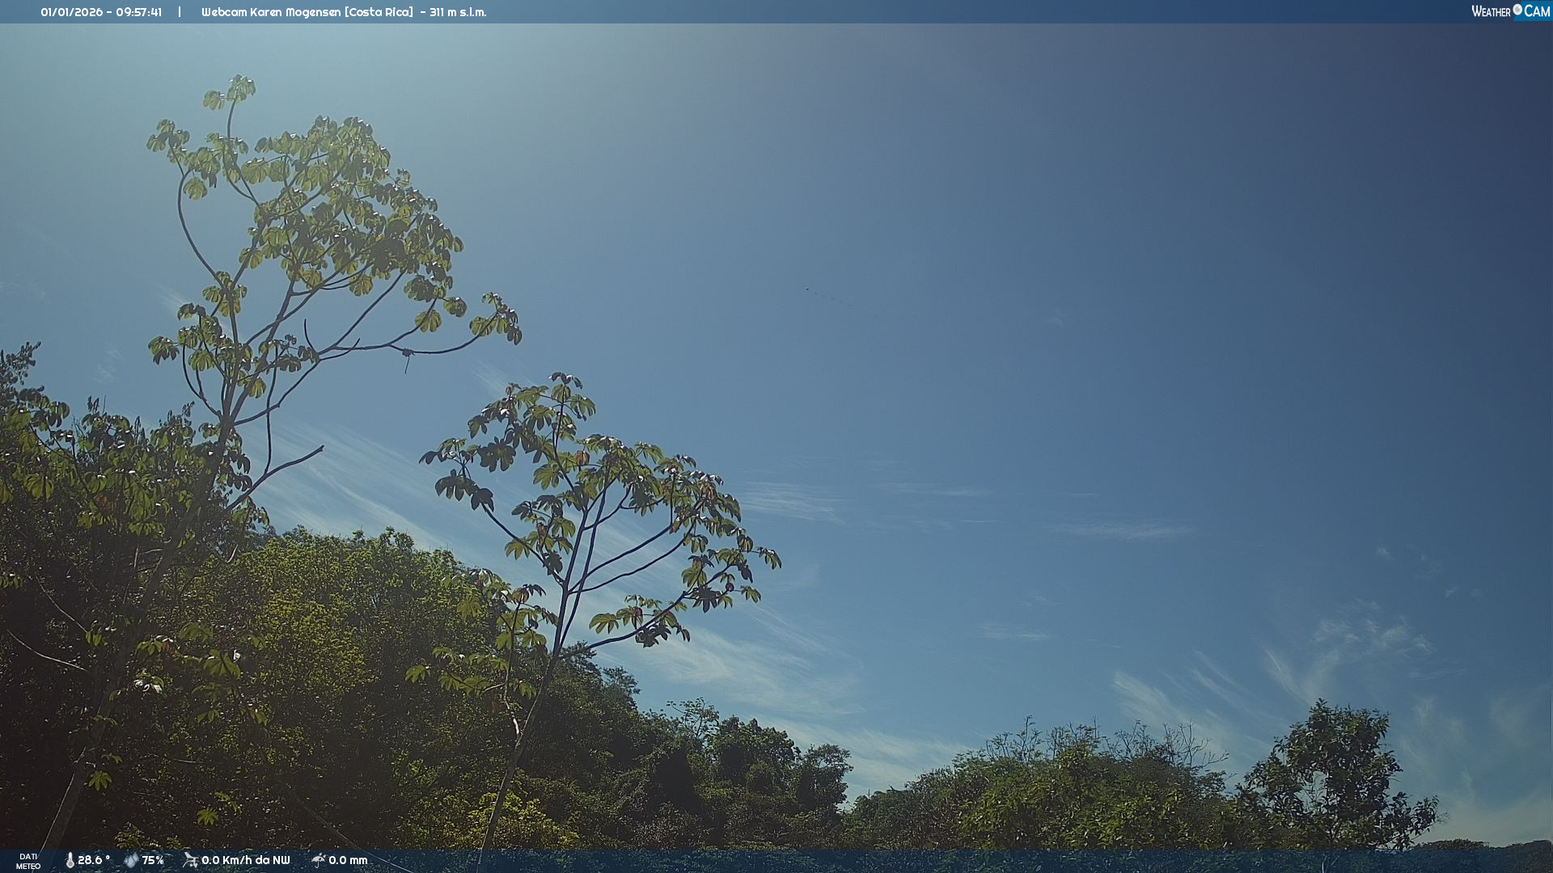Click the humidity water droplets icon
This screenshot has height=873, width=1553.
(131, 860)
